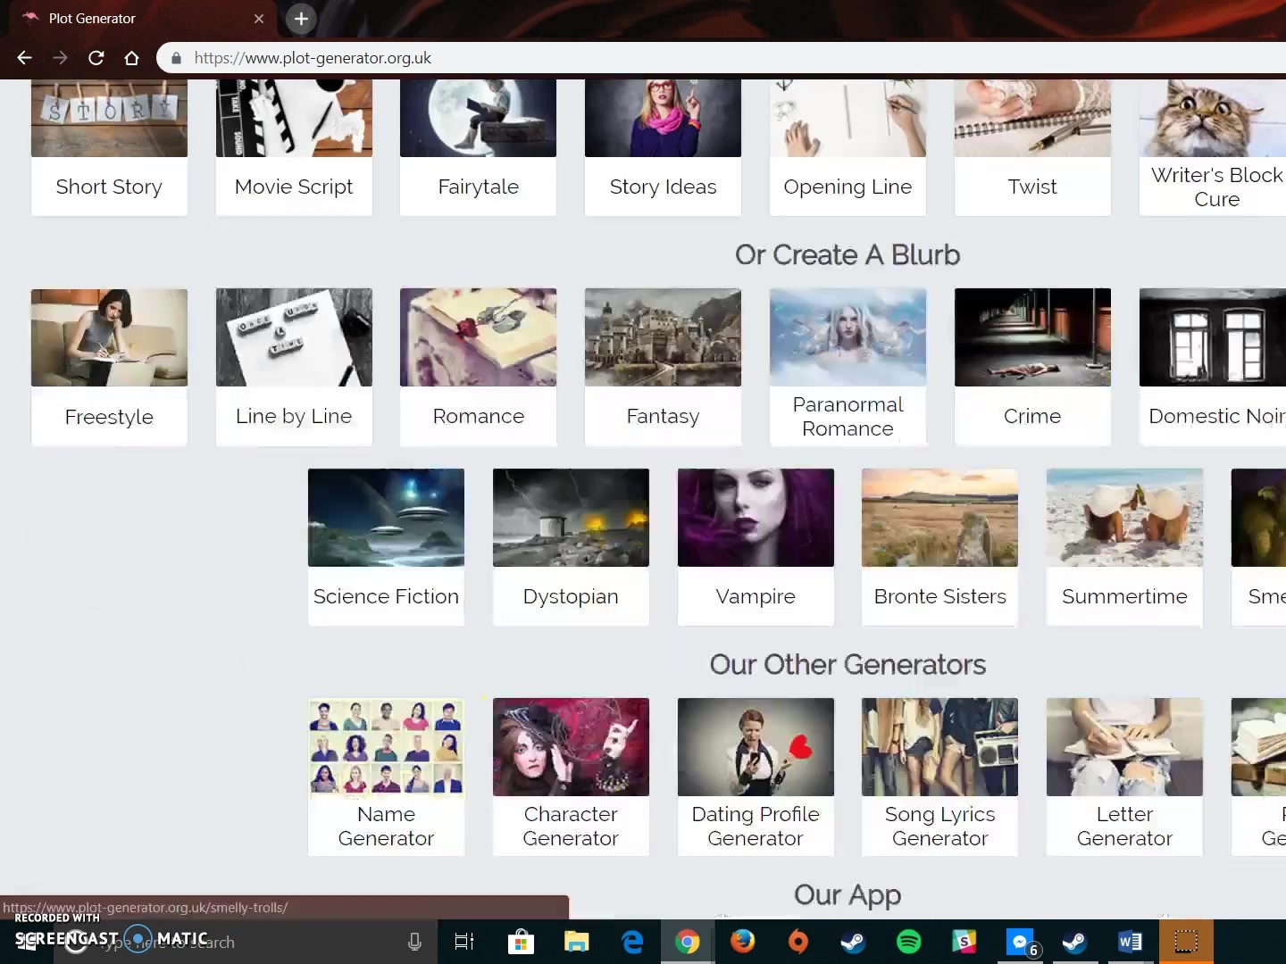Click the Vampire blurb thumbnail image
Viewport: 1286px width, 964px height.
(x=756, y=518)
